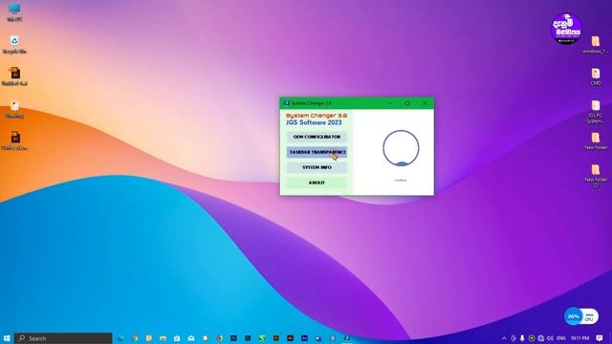612x344 pixels.
Task: Open the network tray icon
Action: (x=540, y=338)
